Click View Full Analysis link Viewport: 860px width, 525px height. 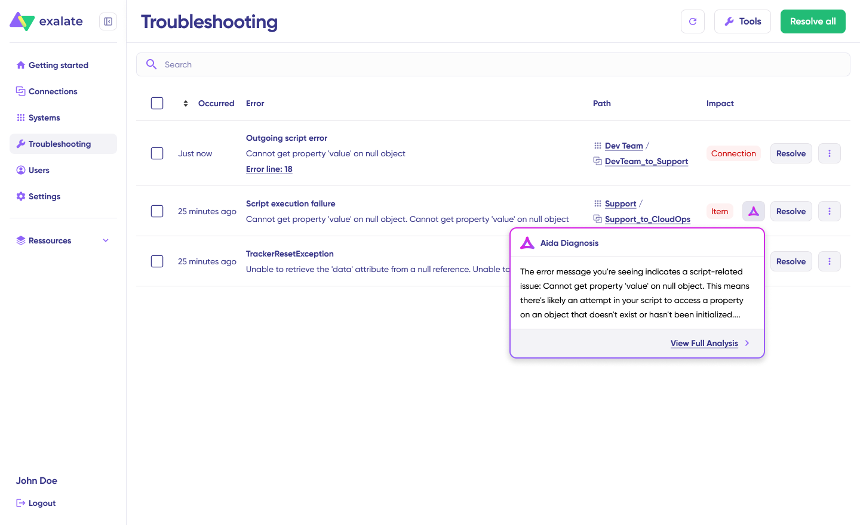coord(704,343)
